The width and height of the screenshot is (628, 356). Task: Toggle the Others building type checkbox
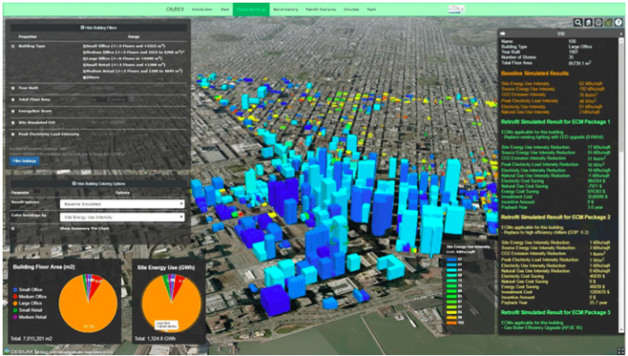coord(84,77)
